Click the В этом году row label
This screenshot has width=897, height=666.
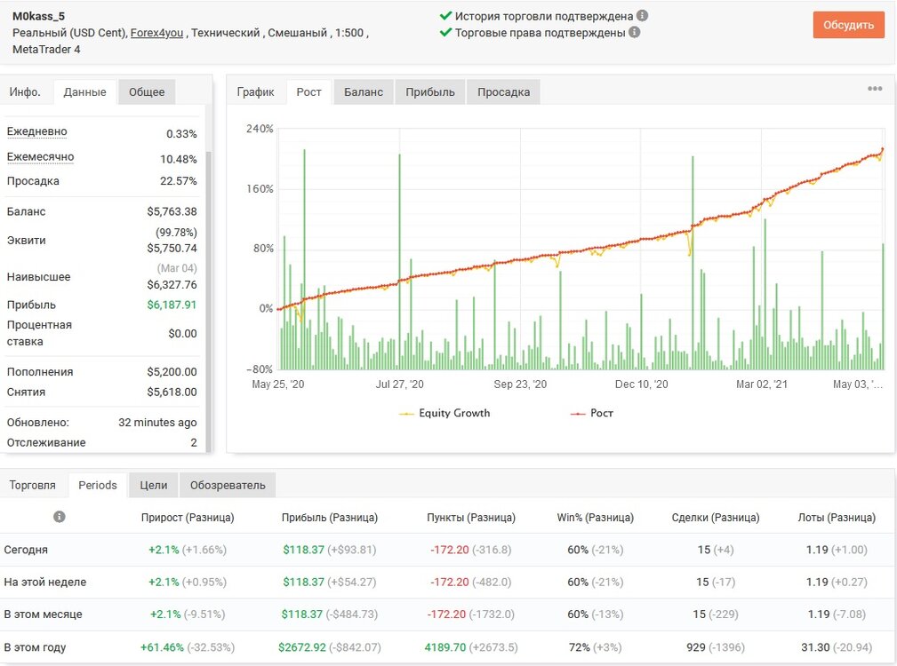tap(35, 647)
